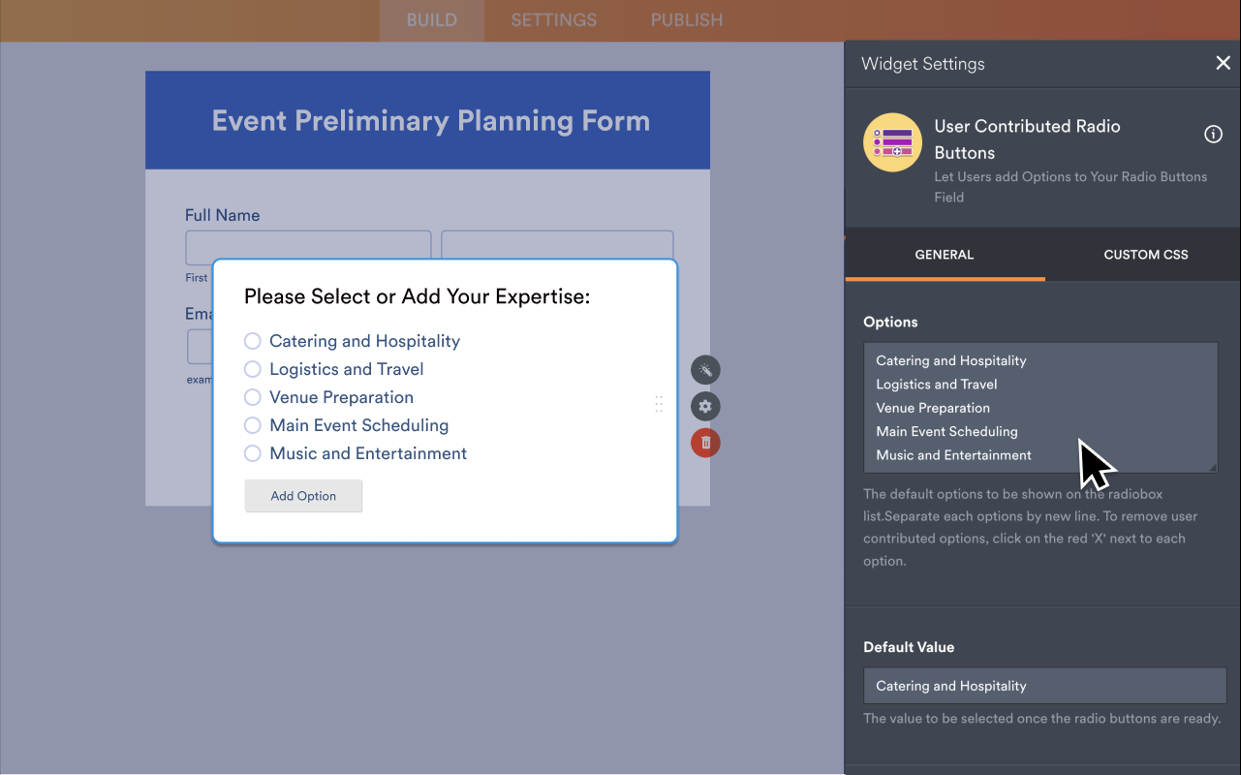
Task: Open the PUBLISH tab
Action: point(686,19)
